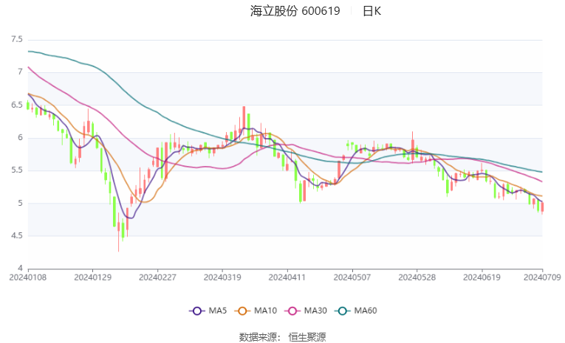Viewport: 565px width, 343px height.
Task: Click the 20240129 date axis label
Action: (x=92, y=277)
